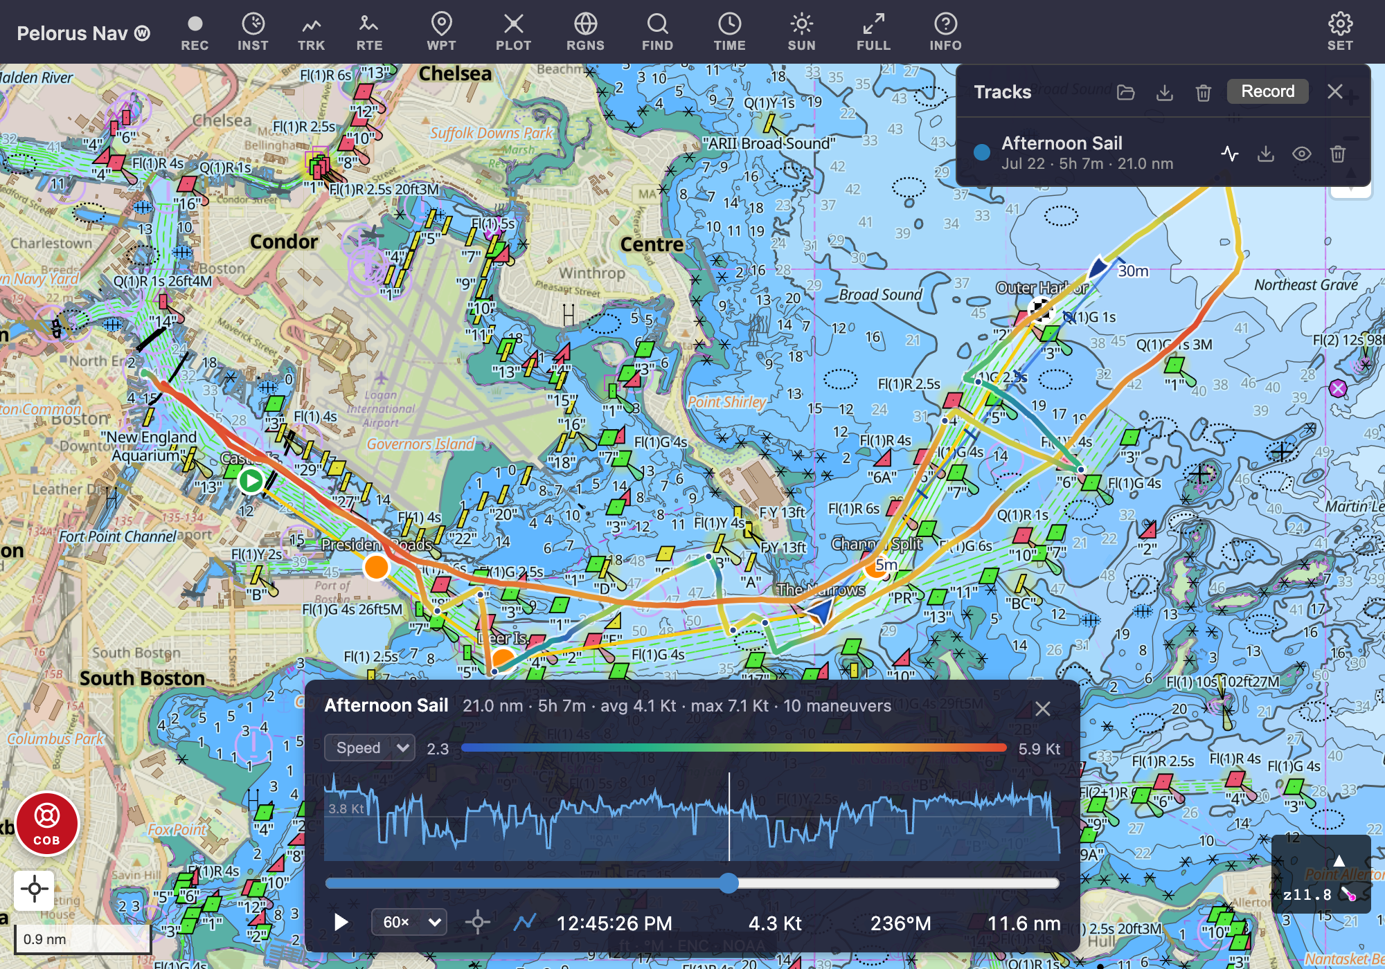Screen dimensions: 1385x969
Task: Click the speed color gradient bar
Action: (x=733, y=748)
